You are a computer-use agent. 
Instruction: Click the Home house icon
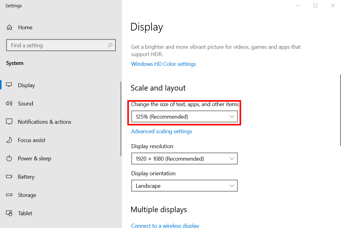tap(9, 27)
